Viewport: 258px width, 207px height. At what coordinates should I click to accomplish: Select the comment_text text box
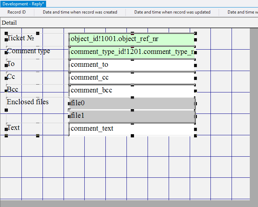click(132, 129)
